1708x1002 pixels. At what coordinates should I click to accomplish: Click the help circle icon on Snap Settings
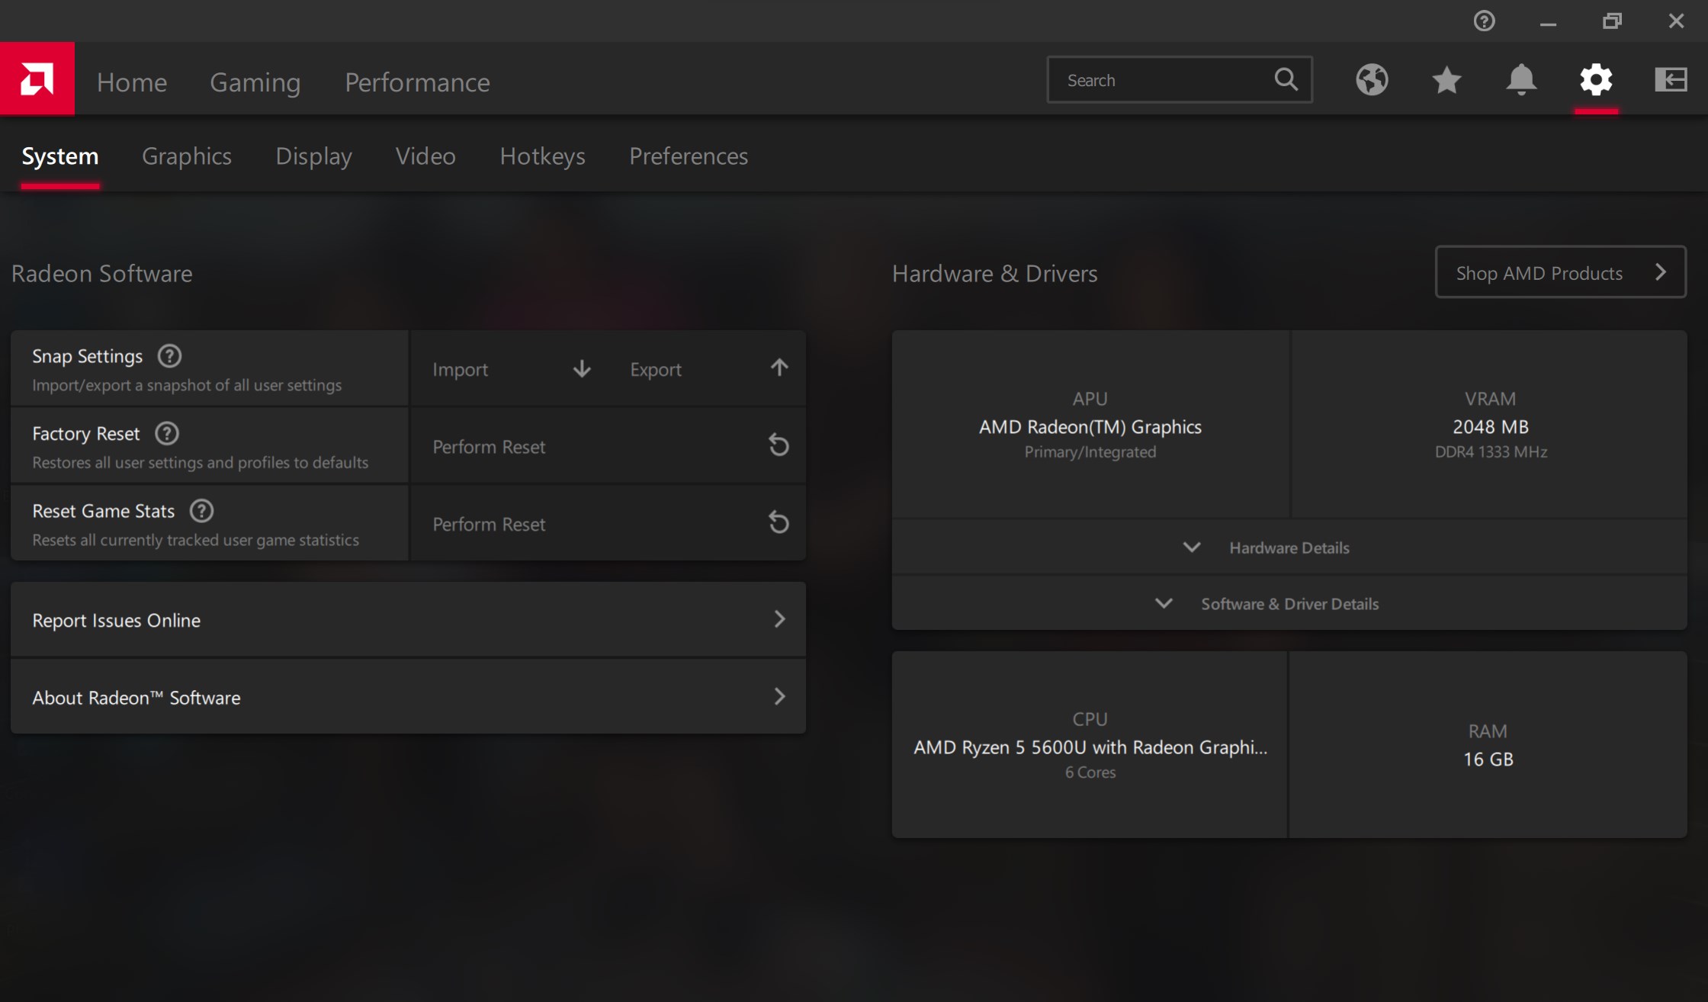(167, 355)
